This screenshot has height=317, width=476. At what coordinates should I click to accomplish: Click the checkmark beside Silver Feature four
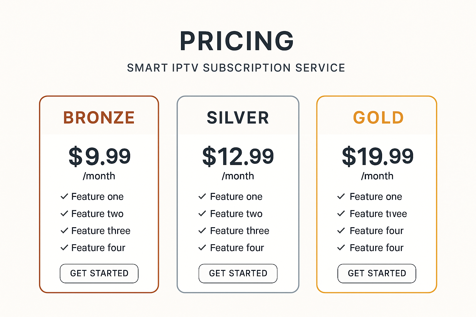202,247
